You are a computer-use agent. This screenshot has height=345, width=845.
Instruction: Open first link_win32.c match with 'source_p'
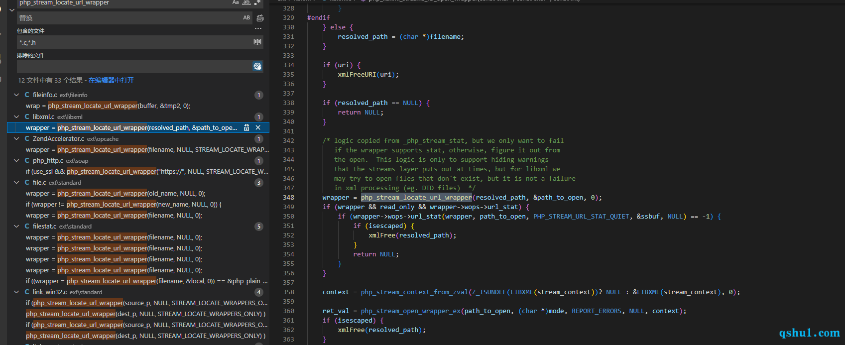(147, 303)
